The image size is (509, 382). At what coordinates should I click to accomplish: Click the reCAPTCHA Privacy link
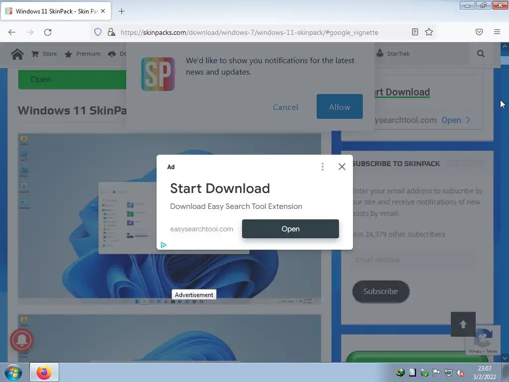coord(475,351)
